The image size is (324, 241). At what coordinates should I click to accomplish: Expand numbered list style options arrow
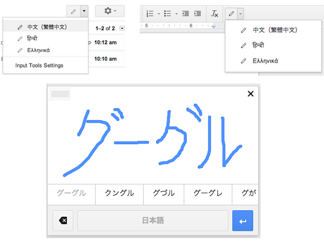tap(159, 14)
